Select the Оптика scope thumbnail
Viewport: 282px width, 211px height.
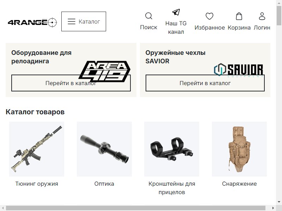click(104, 149)
